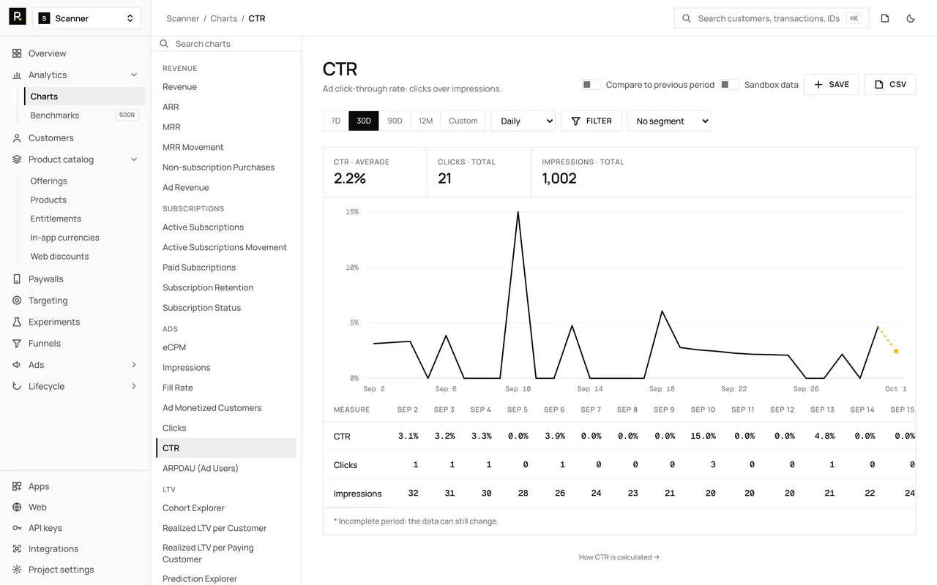The width and height of the screenshot is (937, 585).
Task: Toggle dark mode moon icon
Action: [x=911, y=18]
